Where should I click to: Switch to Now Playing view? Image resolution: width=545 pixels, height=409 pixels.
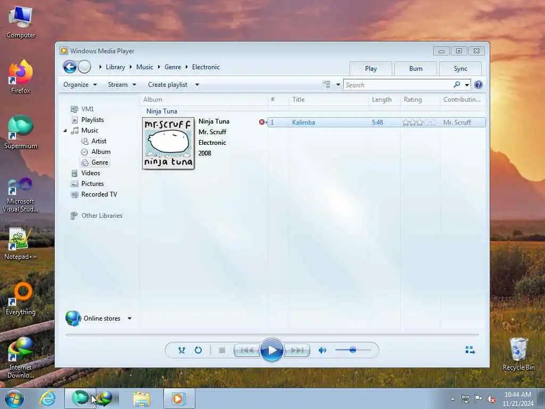(470, 350)
